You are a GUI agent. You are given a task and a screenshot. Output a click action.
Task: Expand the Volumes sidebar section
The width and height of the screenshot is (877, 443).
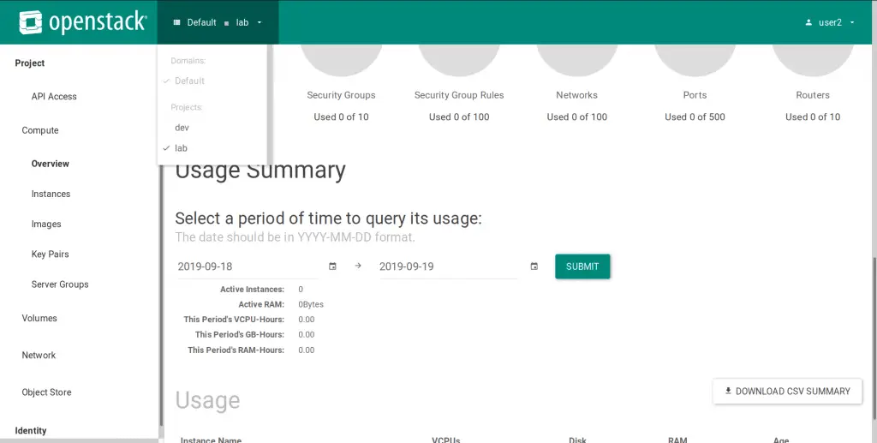[x=39, y=318]
